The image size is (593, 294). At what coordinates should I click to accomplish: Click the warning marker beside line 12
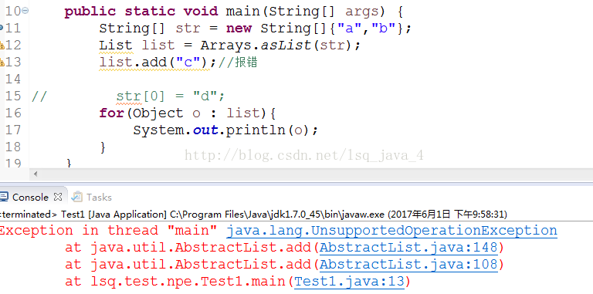[2, 46]
